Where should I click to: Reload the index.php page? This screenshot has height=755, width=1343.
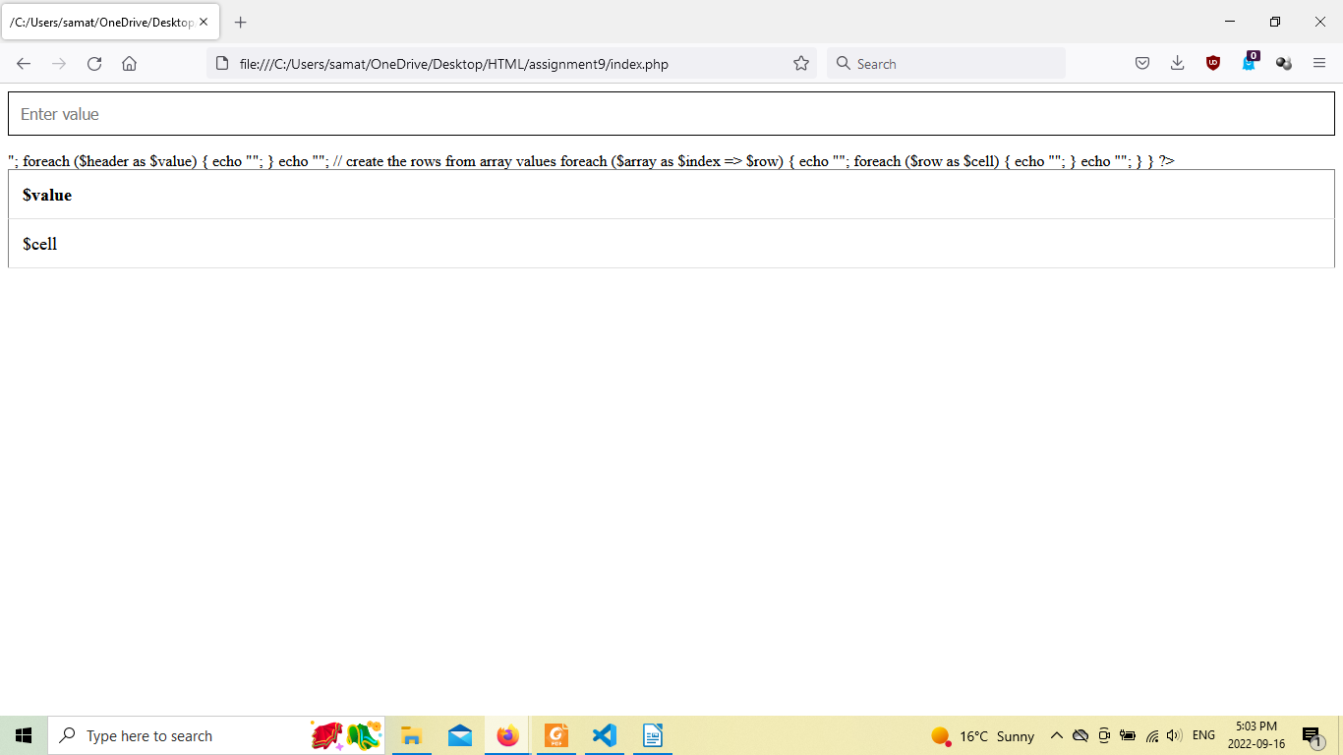click(x=93, y=63)
